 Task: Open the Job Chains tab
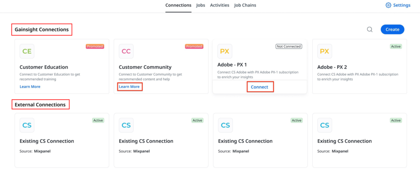(x=245, y=5)
